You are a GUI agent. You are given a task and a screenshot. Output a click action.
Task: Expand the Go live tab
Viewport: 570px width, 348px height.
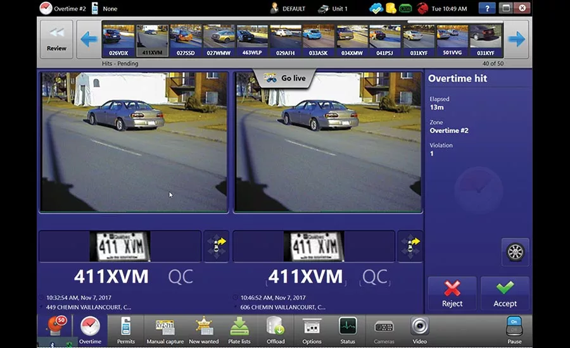coord(284,78)
